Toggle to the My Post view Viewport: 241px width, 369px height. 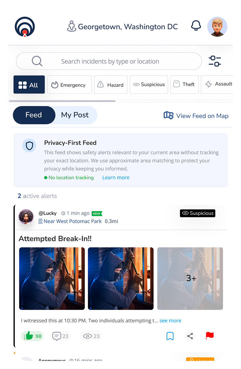tap(75, 115)
